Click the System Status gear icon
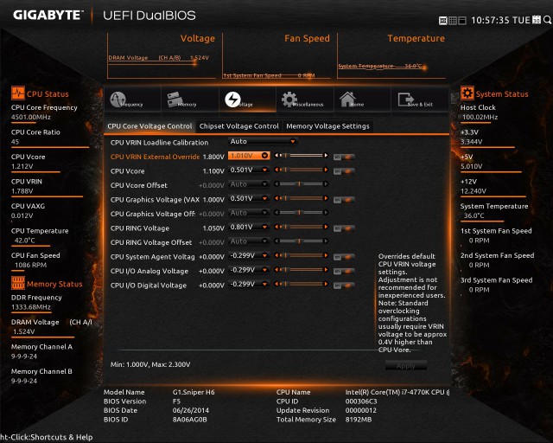553x443 pixels. point(467,93)
